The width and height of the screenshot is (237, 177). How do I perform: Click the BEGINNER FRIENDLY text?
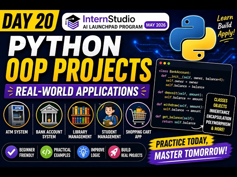pos(27,152)
